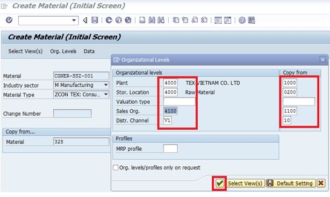
Task: Go to First Page icon
Action: [x=176, y=20]
